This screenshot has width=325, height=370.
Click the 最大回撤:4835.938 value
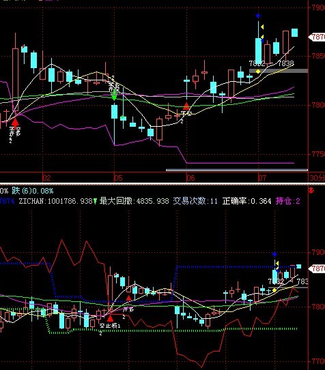[134, 201]
